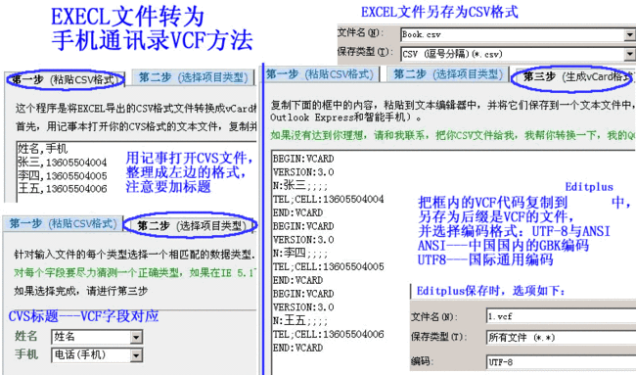
Task: Open the 手机 dropdown showing 电话(手机)
Action: [x=136, y=355]
